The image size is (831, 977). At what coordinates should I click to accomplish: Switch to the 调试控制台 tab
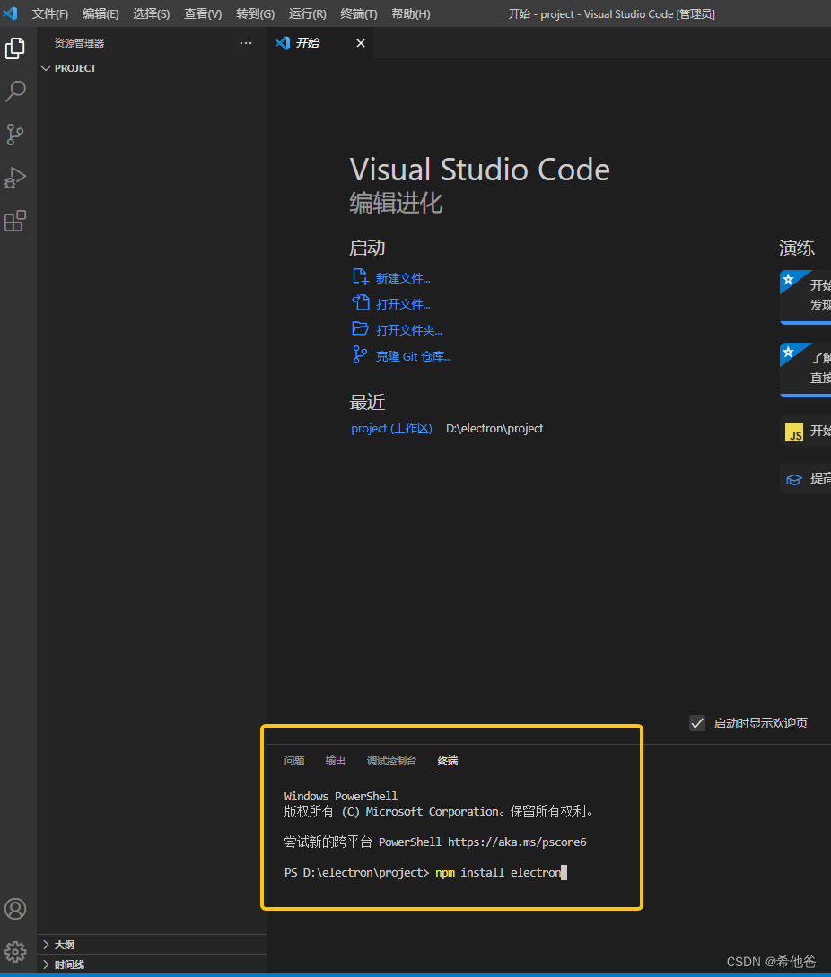(x=391, y=761)
